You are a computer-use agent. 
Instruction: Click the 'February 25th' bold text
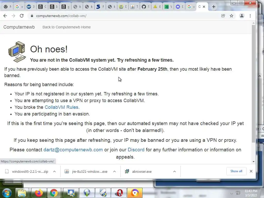point(152,69)
